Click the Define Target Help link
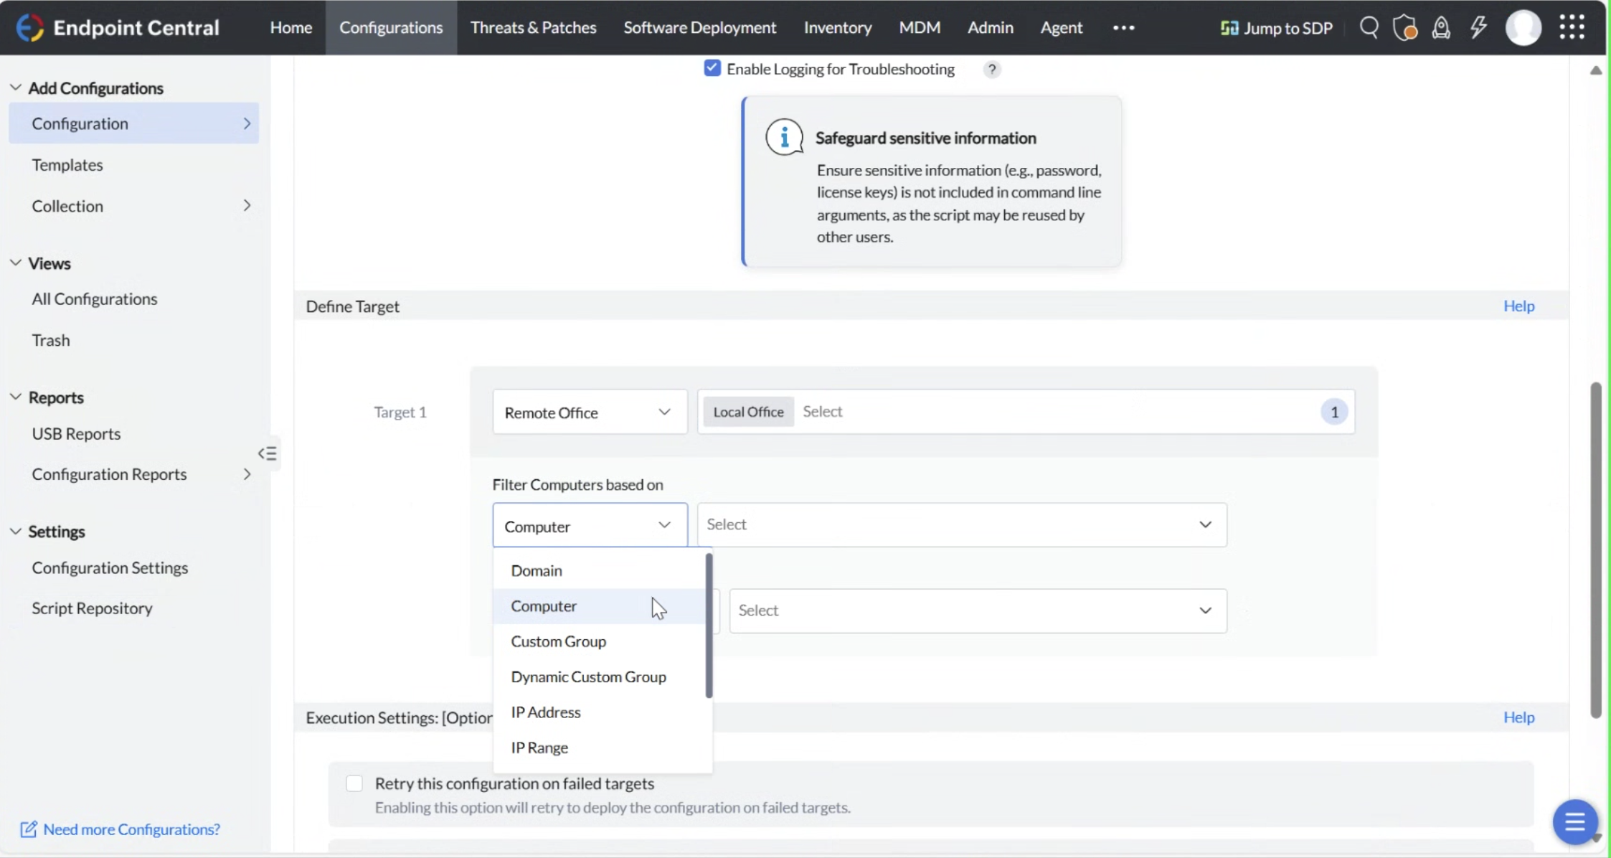Image resolution: width=1611 pixels, height=858 pixels. (x=1518, y=306)
